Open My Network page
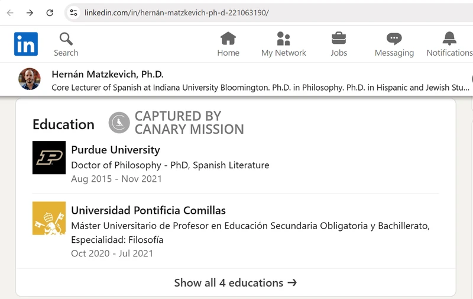The width and height of the screenshot is (473, 299). [x=284, y=44]
